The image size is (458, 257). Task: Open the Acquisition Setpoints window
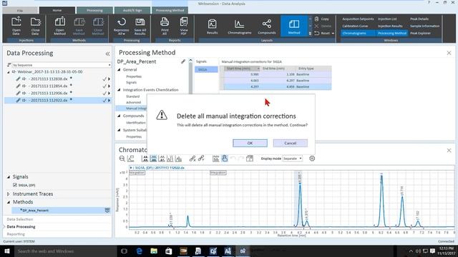(358, 19)
